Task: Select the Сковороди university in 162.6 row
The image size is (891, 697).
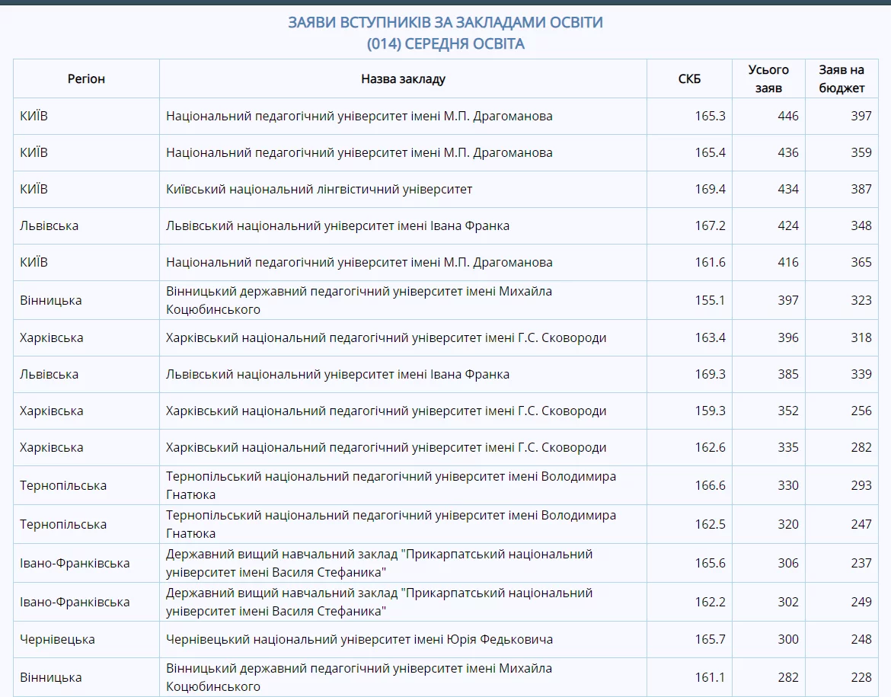Action: 386,447
